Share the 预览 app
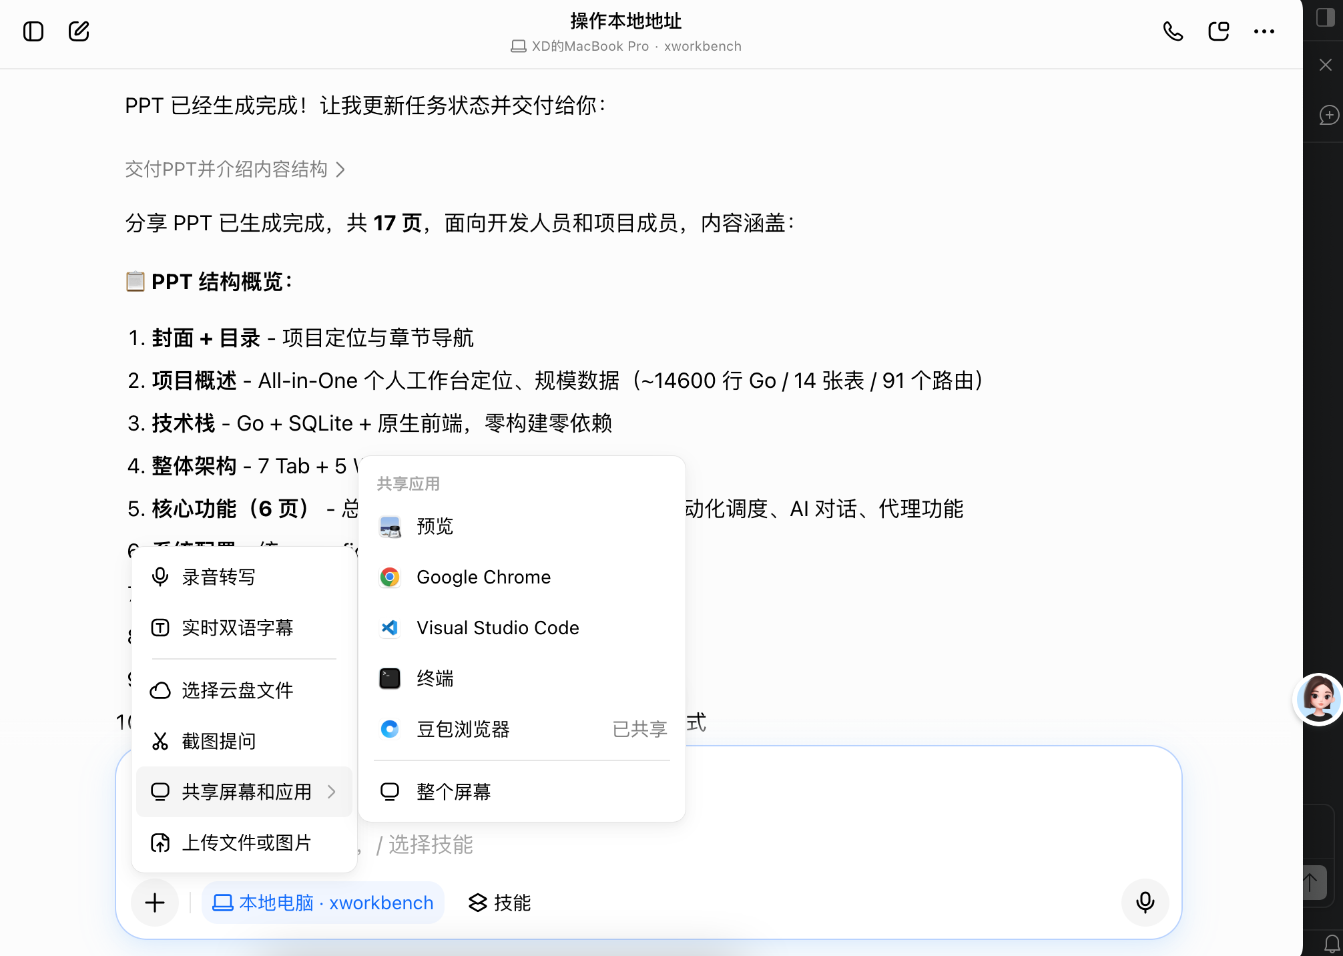1343x956 pixels. pyautogui.click(x=522, y=526)
